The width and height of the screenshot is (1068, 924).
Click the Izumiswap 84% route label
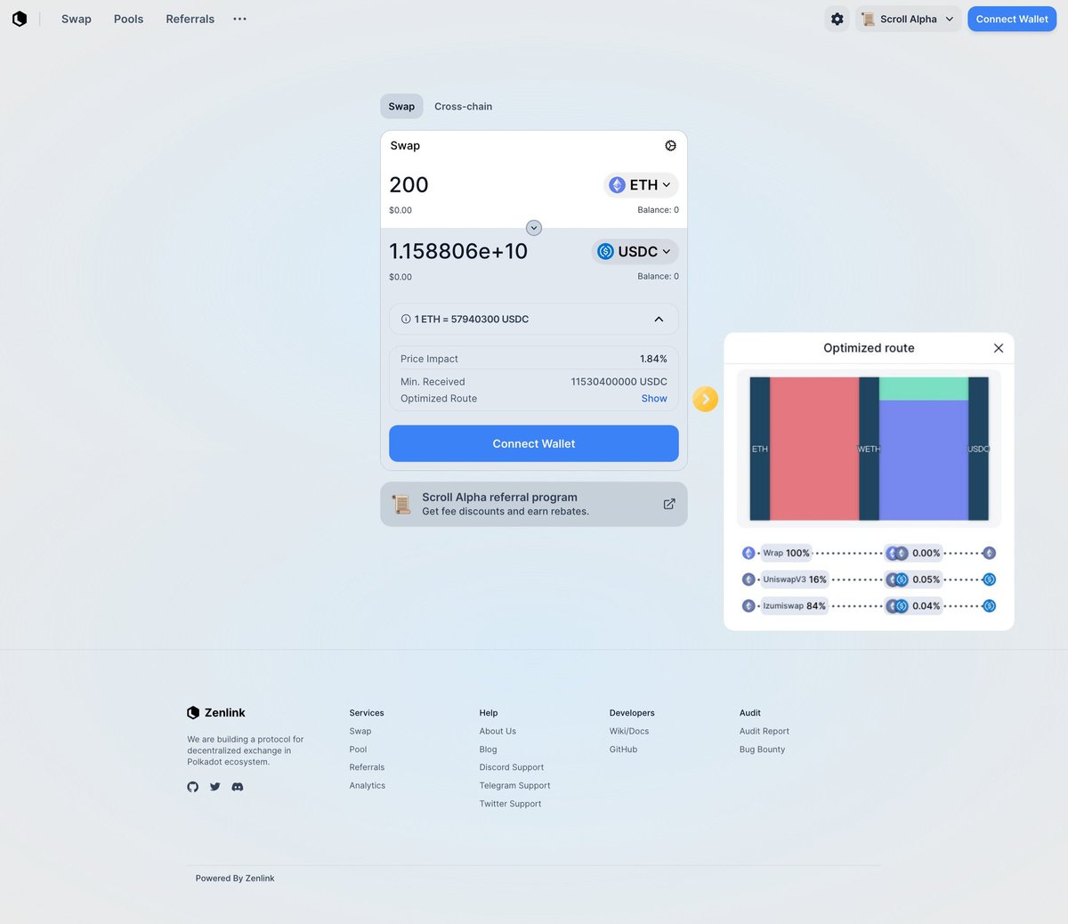coord(794,606)
